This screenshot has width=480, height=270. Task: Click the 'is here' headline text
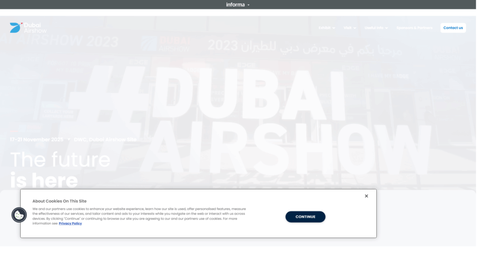(x=44, y=180)
